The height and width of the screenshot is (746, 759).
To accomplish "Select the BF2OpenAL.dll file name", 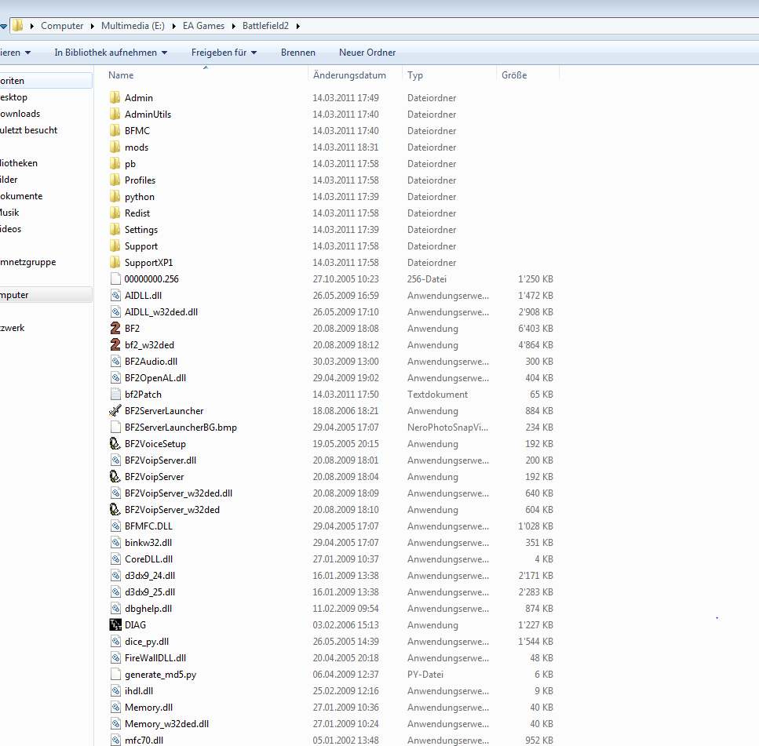I will pos(155,378).
